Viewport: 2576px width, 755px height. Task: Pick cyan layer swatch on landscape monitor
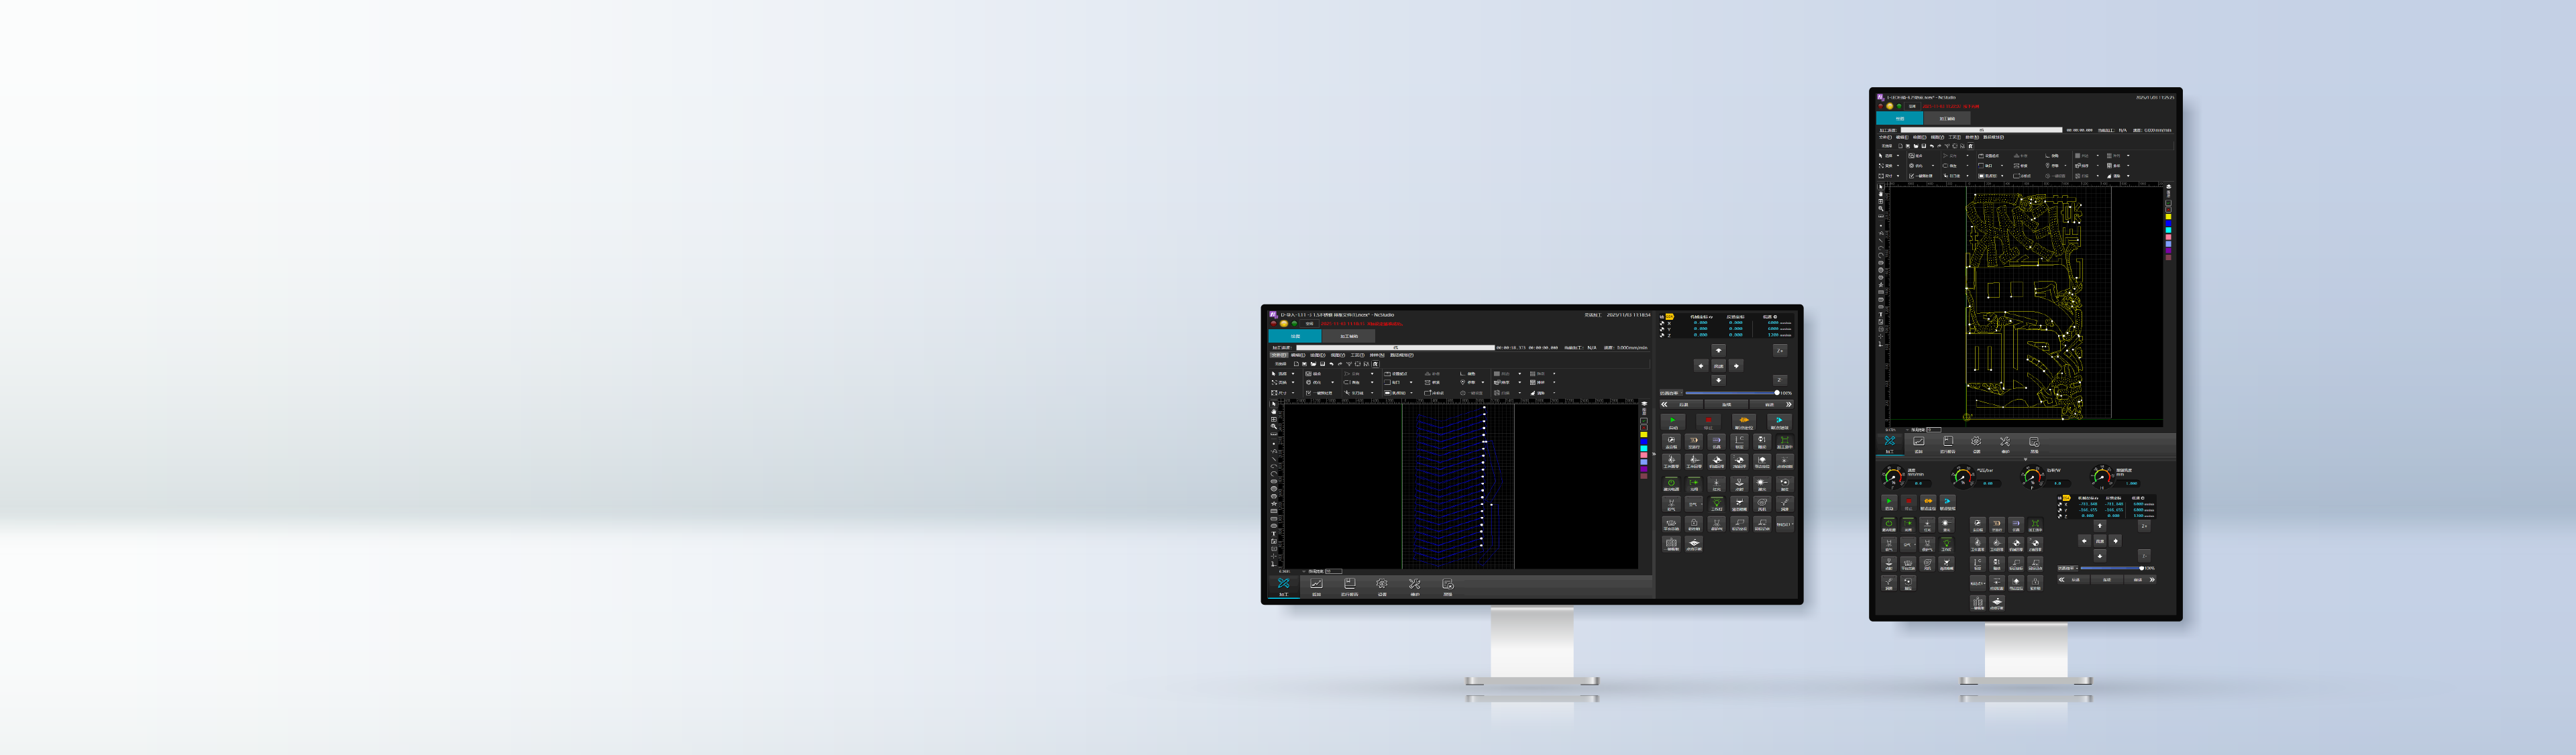pos(1644,449)
